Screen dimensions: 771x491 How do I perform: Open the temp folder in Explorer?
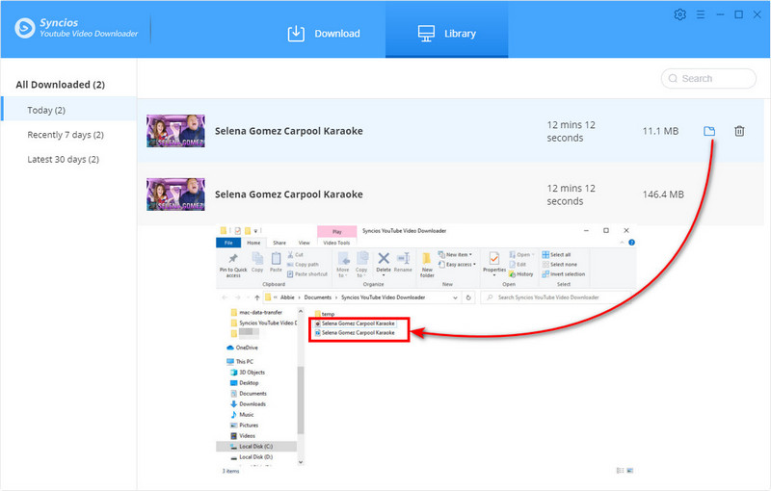pos(325,314)
